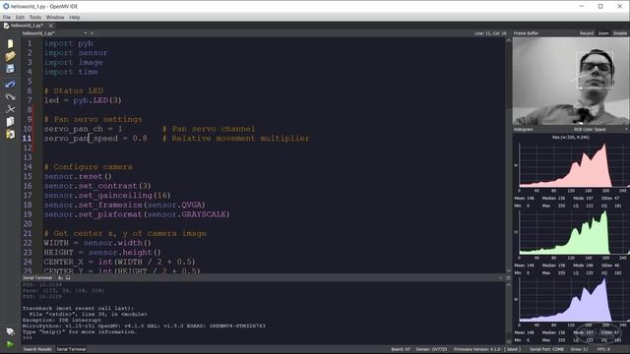Click the 'sensor.reset()' code line
This screenshot has width=630, height=354.
(78, 176)
